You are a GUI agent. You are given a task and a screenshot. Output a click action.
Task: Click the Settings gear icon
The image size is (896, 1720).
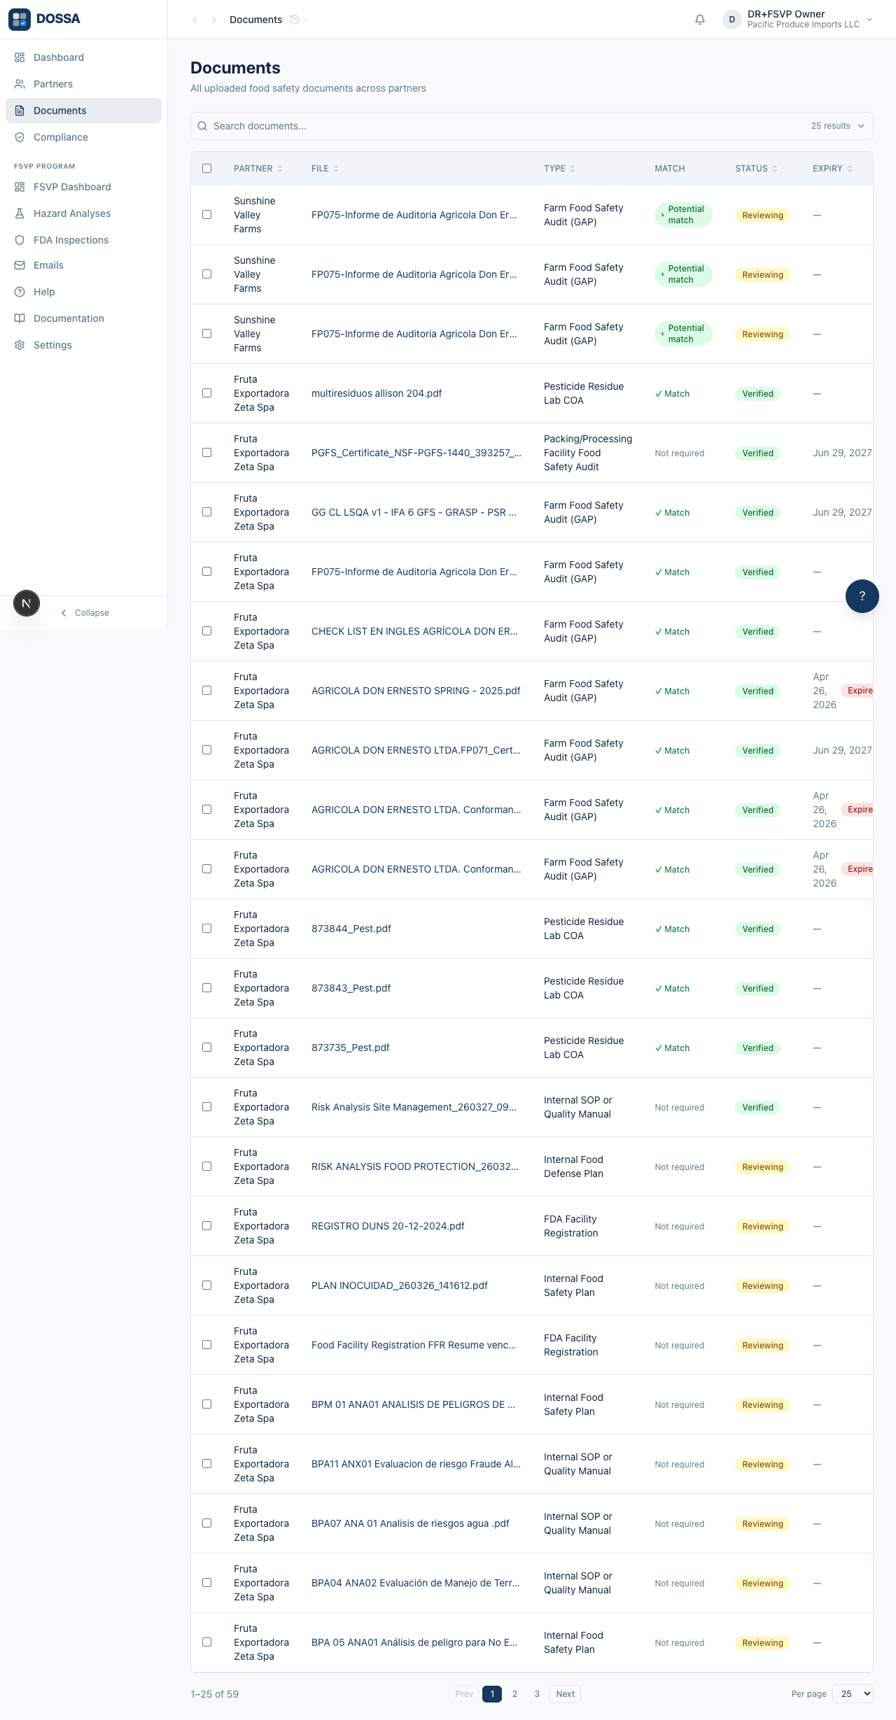20,345
